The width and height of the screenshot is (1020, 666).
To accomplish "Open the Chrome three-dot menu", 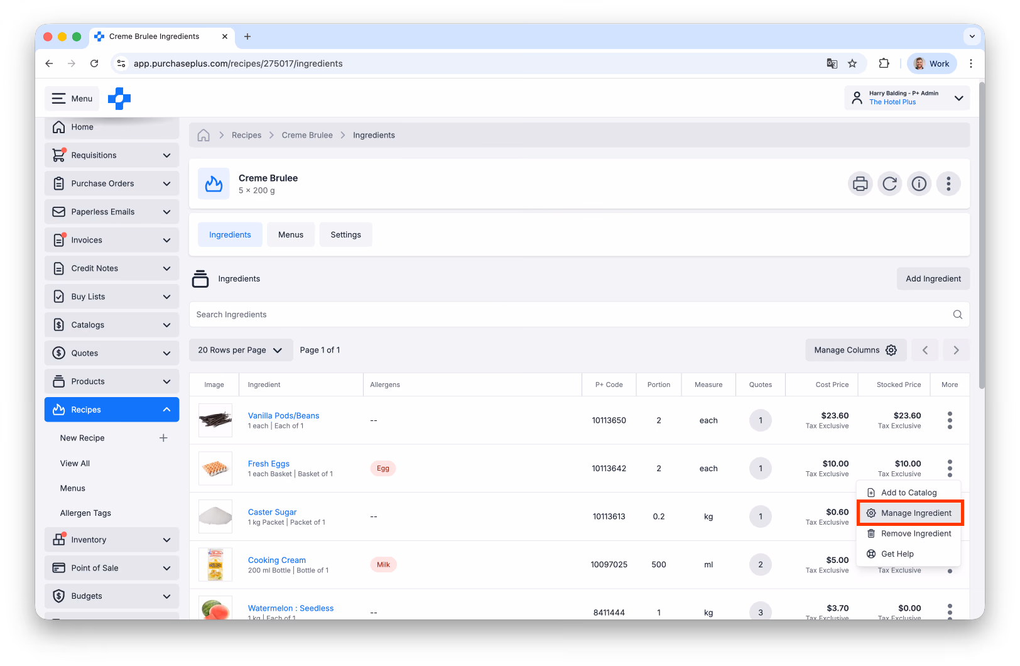I will (971, 63).
